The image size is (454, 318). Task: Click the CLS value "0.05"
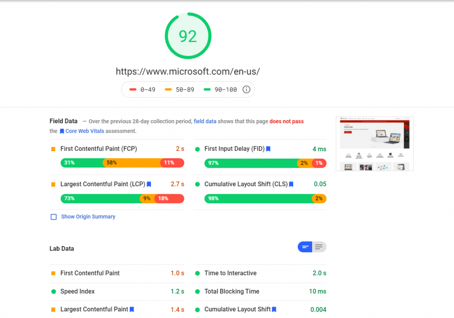[x=320, y=184]
